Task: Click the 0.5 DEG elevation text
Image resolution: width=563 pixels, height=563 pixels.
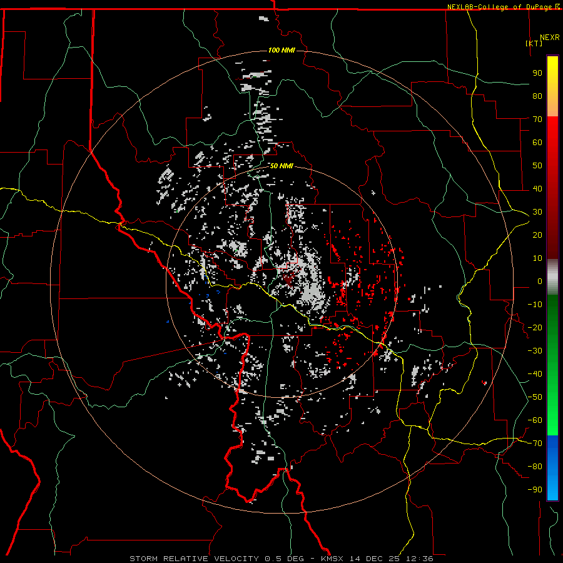Action: tap(284, 559)
